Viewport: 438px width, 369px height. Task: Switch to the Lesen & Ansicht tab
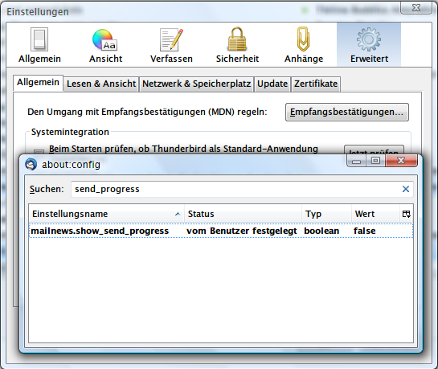point(101,84)
